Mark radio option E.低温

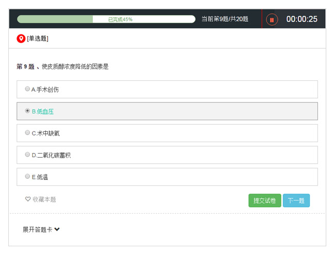[27, 177]
